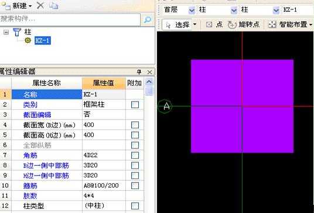The image size is (314, 213).
Task: Click the property table scrollbar thumb
Action: point(149,91)
